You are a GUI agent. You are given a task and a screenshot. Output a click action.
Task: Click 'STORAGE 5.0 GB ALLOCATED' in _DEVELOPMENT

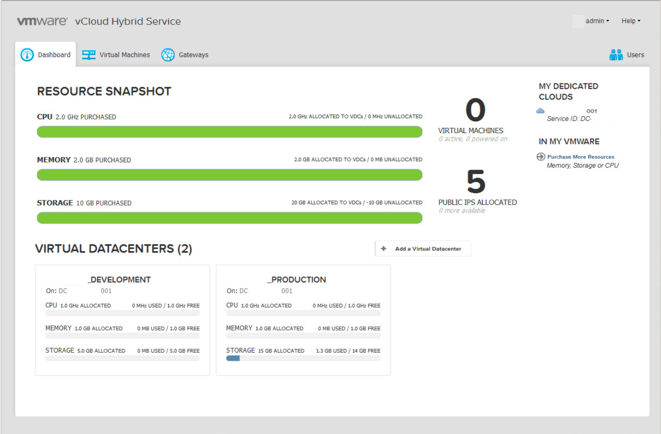point(85,351)
